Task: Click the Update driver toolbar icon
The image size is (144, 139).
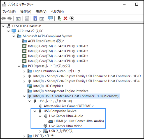Action: (x=59, y=18)
